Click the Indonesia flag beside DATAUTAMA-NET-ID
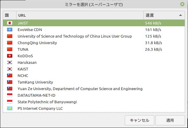The height and width of the screenshot is (128, 188). pyautogui.click(x=10, y=95)
